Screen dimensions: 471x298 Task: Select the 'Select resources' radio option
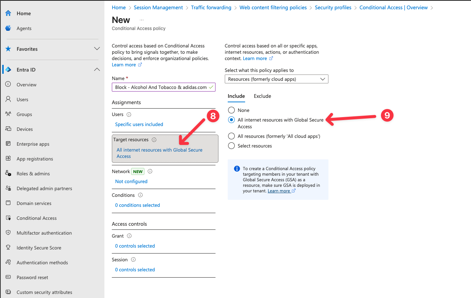(x=231, y=146)
